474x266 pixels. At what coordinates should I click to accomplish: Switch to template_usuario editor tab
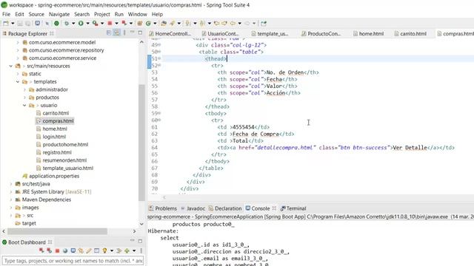(270, 34)
